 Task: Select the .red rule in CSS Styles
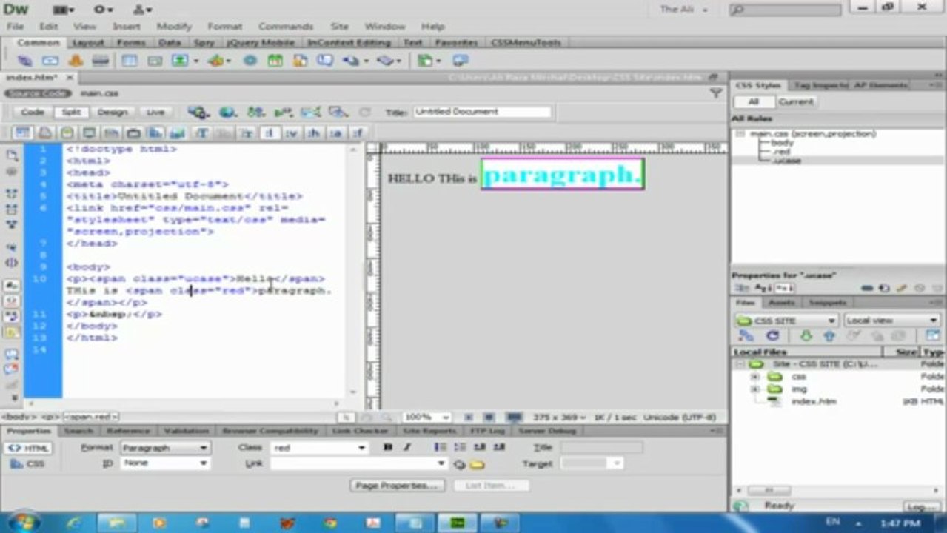click(780, 151)
